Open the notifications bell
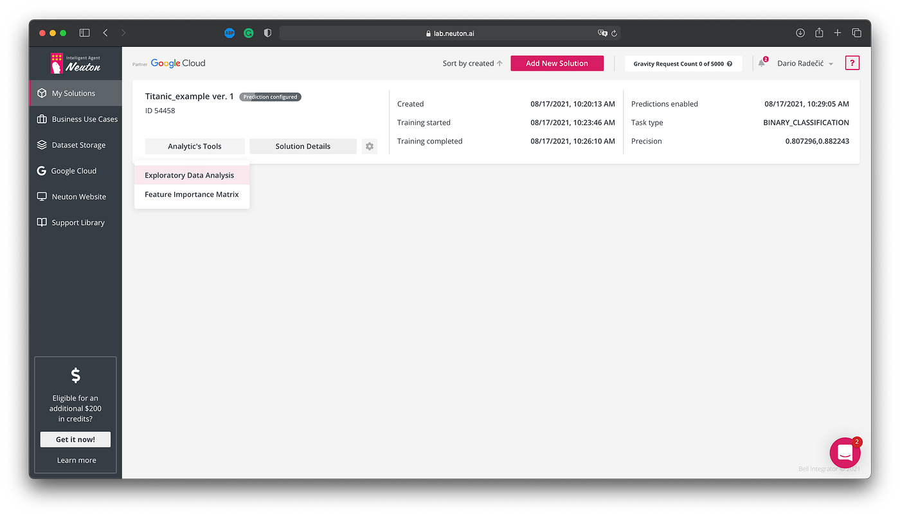Screen dimensions: 900x517 (x=761, y=62)
